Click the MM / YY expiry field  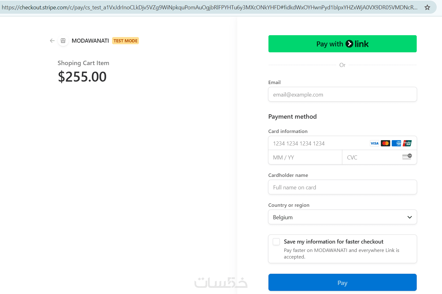coord(305,157)
